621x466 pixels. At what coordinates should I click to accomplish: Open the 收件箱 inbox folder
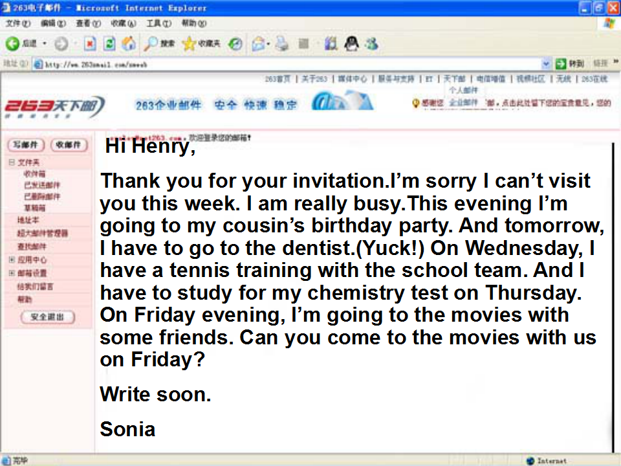(x=35, y=174)
